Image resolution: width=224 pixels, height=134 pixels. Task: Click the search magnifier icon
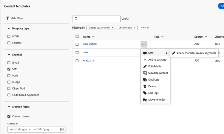tap(76, 19)
